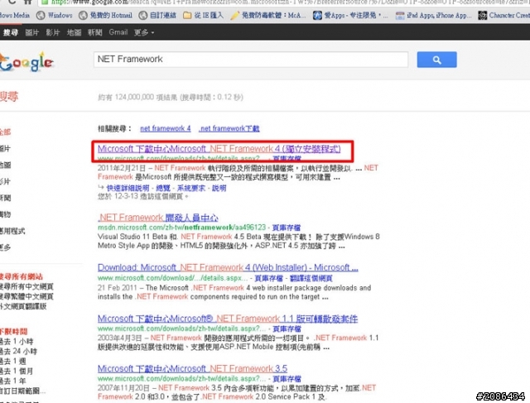Open the 說明 sublink
530x403 pixels.
219,188
